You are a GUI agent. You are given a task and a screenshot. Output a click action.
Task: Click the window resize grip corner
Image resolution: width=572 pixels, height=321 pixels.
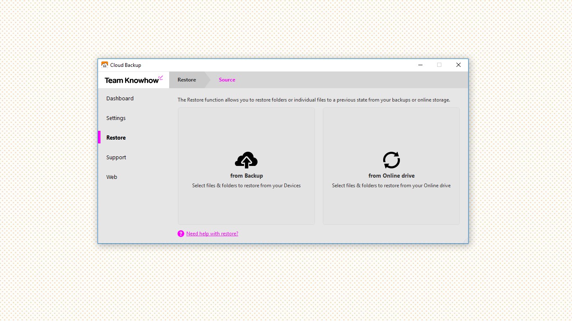pyautogui.click(x=466, y=241)
